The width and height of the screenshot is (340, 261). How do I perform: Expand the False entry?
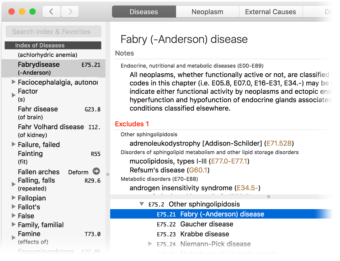[14, 215]
